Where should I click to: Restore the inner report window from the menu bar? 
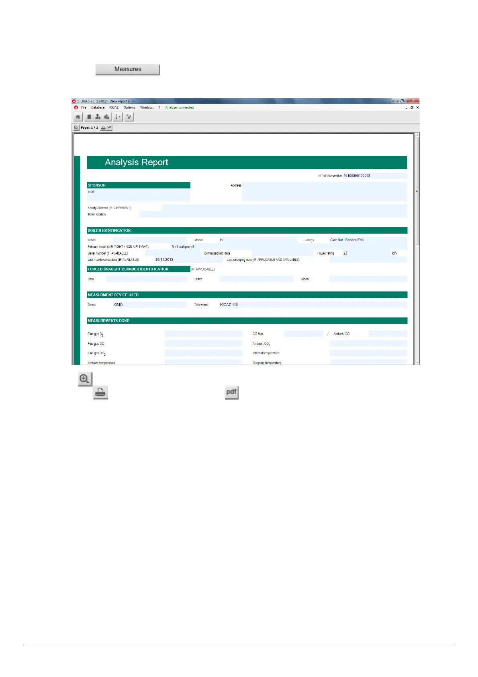pos(412,108)
